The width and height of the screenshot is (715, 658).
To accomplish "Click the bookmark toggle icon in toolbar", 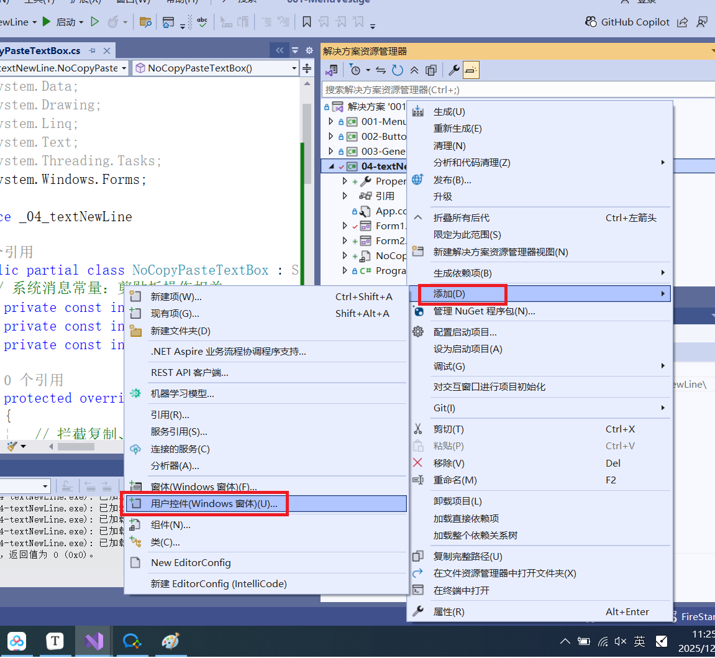I will 307,21.
